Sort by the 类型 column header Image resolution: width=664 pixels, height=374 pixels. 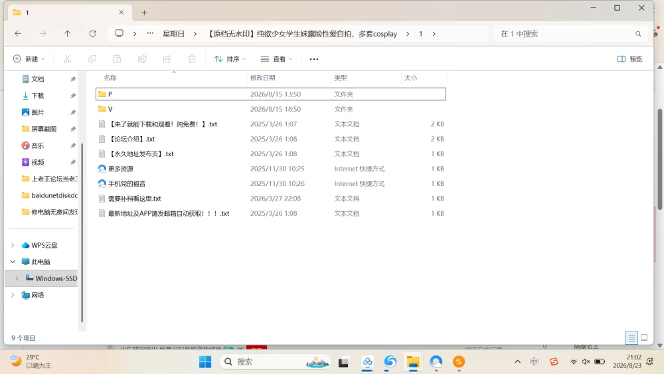tap(341, 78)
